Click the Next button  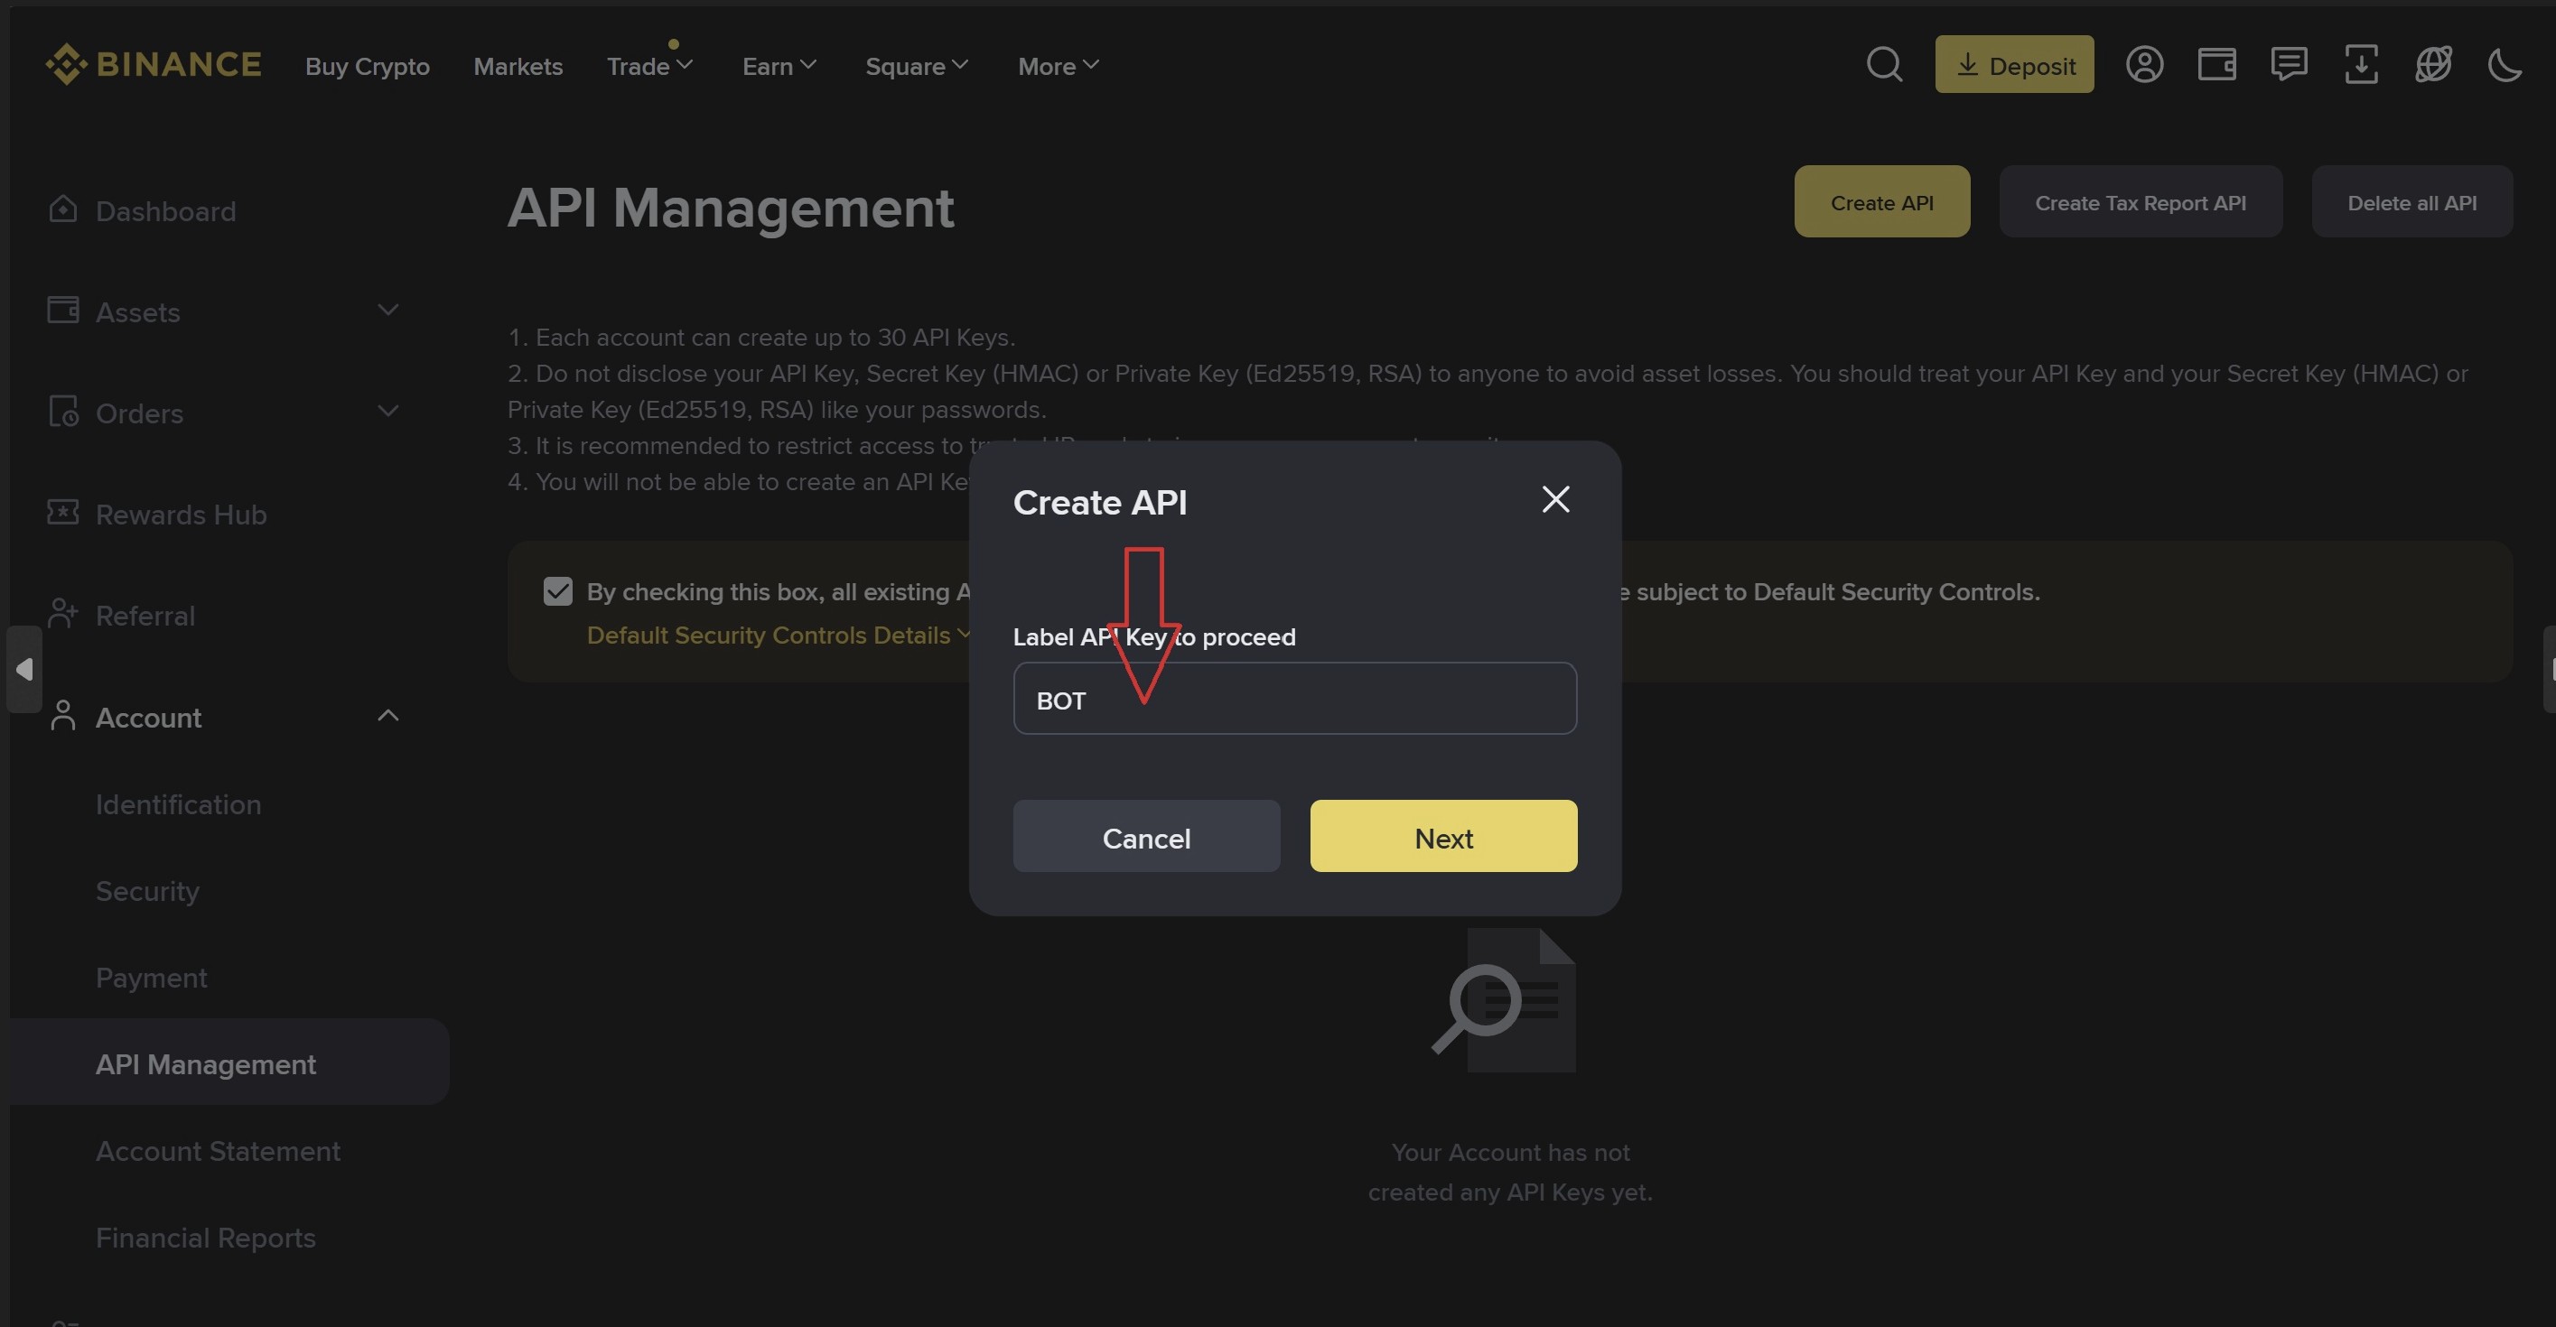pos(1442,837)
